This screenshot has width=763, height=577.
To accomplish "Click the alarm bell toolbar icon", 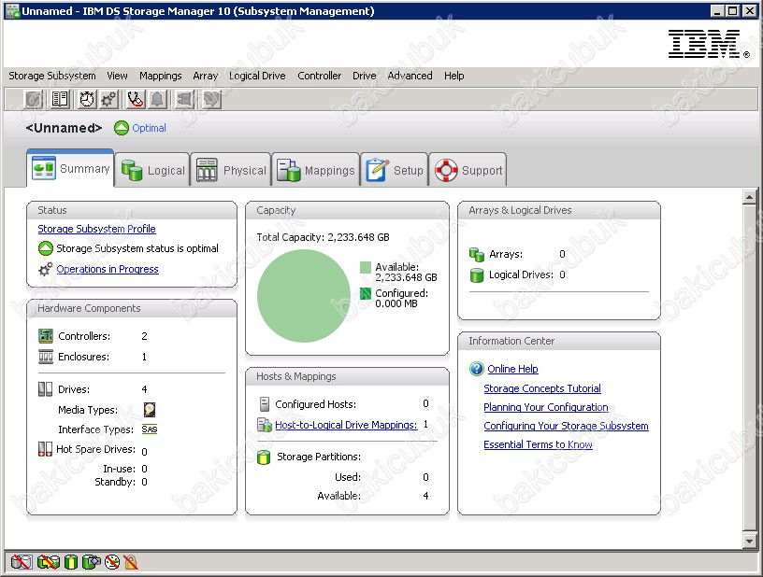I will pyautogui.click(x=158, y=100).
